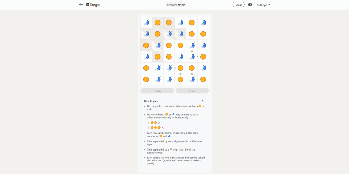Click the Difficulty HARD badge

(176, 5)
